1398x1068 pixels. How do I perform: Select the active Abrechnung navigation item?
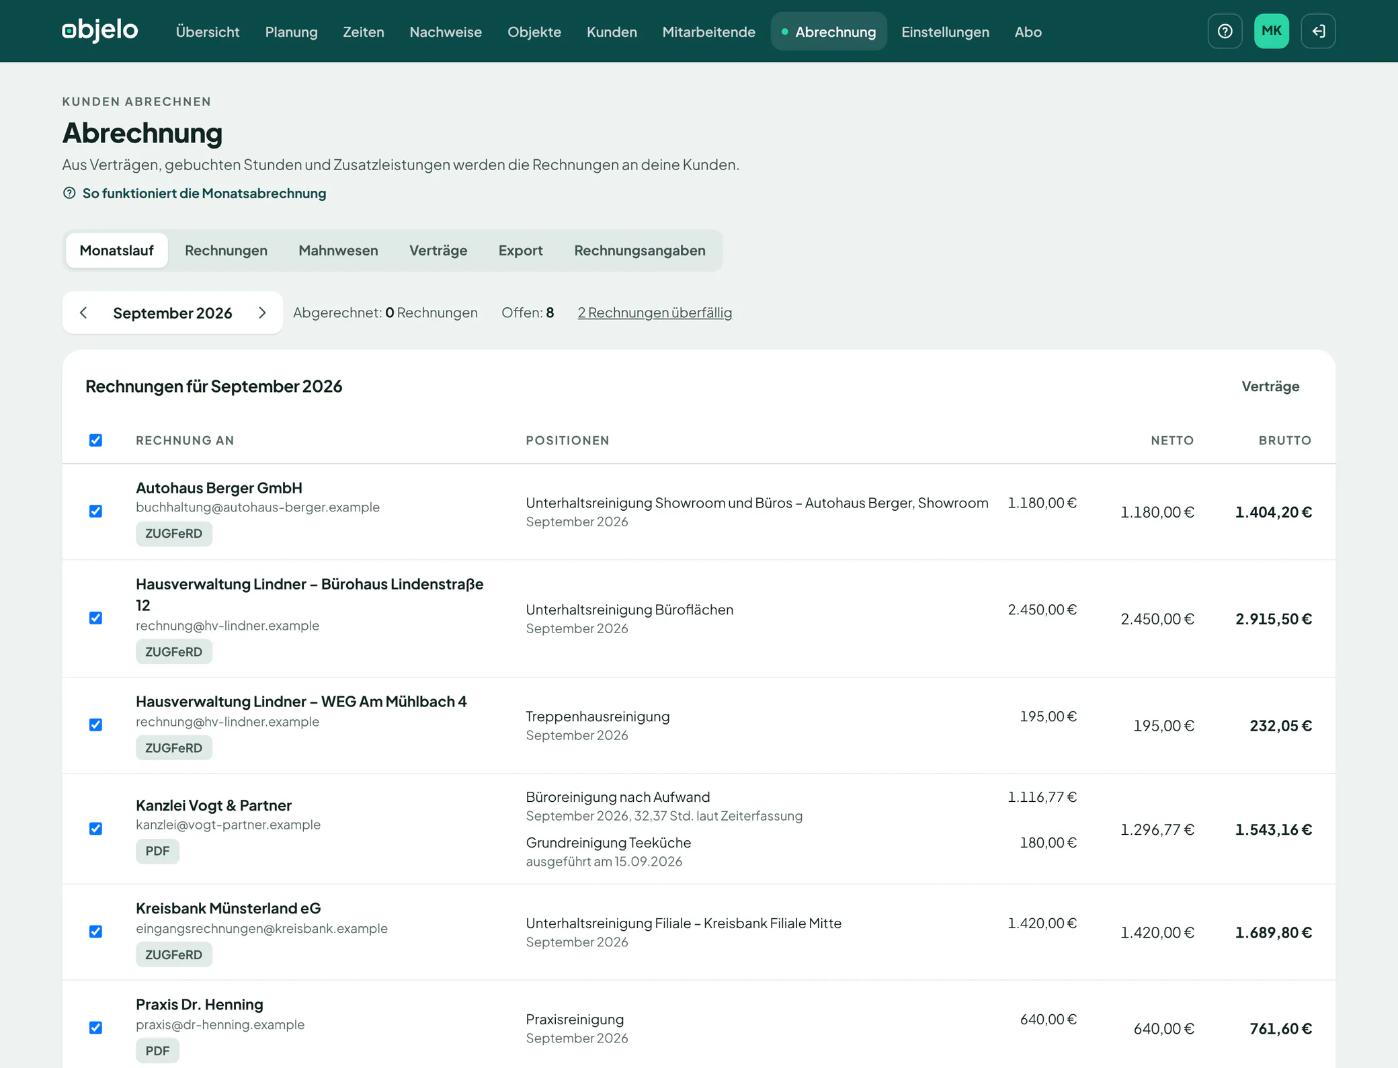pos(829,32)
